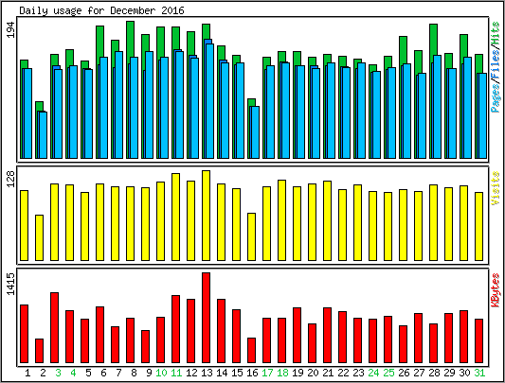Click day label '26' on the x-axis
The width and height of the screenshot is (505, 383).
(404, 373)
